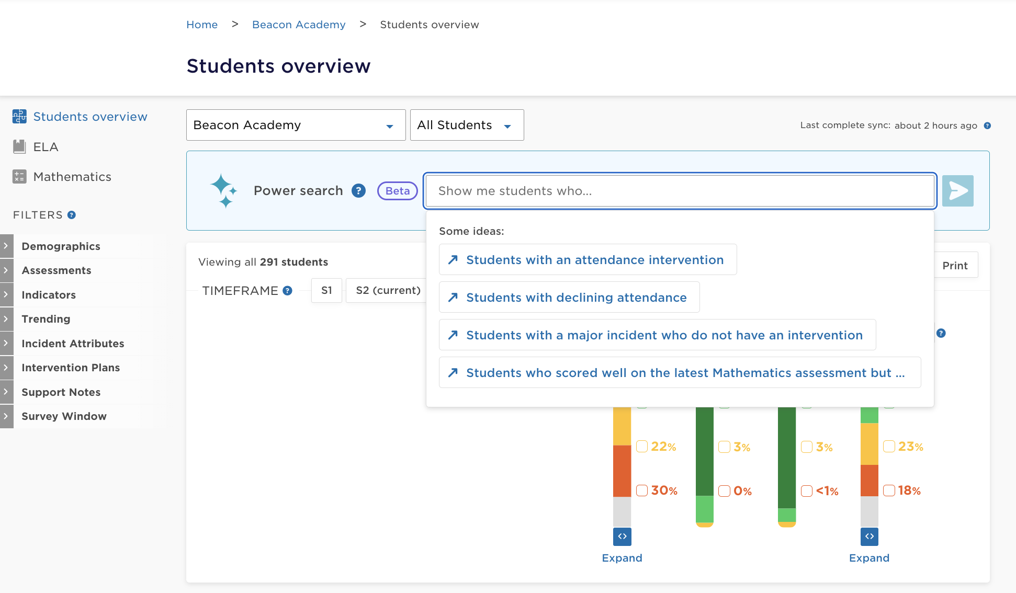Click the left Expand link
The image size is (1016, 593).
pos(622,558)
